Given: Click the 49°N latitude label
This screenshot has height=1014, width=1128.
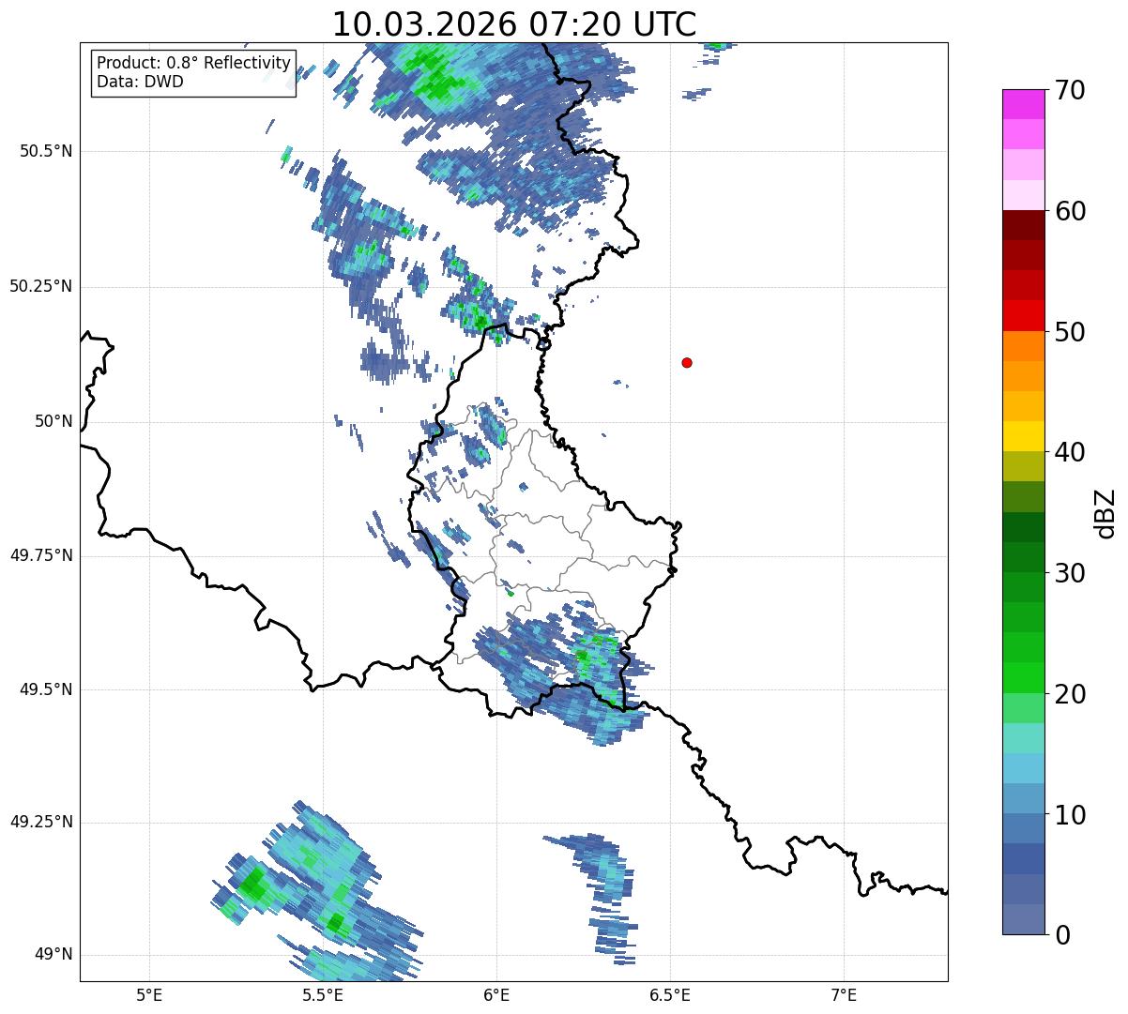Looking at the screenshot, I should click(x=53, y=955).
